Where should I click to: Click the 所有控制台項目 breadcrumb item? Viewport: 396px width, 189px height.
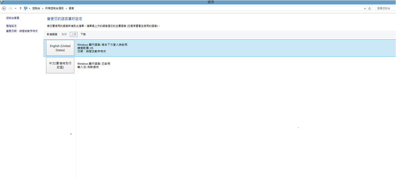pos(54,8)
